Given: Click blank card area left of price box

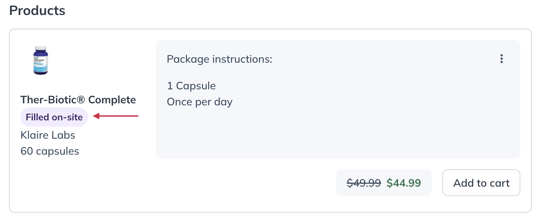Looking at the screenshot, I should (x=243, y=183).
